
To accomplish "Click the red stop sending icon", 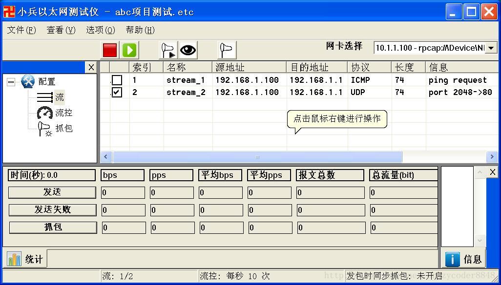I will tap(109, 50).
